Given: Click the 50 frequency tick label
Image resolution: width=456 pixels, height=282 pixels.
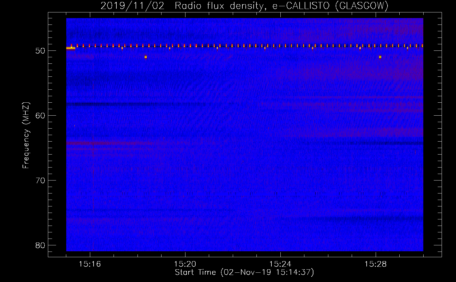Looking at the screenshot, I should point(40,51).
